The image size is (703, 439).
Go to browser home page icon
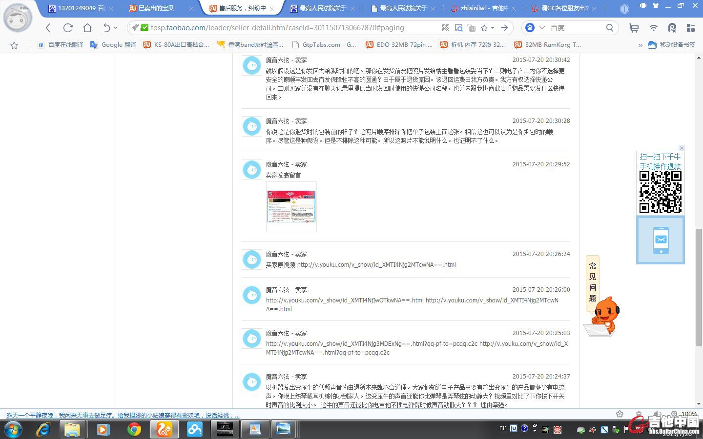pyautogui.click(x=87, y=28)
